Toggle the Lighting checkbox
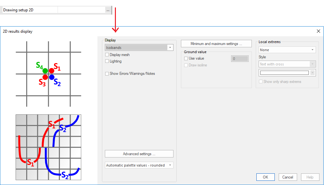324x185 pixels. tap(107, 61)
